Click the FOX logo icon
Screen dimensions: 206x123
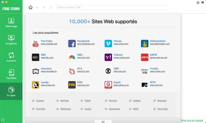click(72, 85)
